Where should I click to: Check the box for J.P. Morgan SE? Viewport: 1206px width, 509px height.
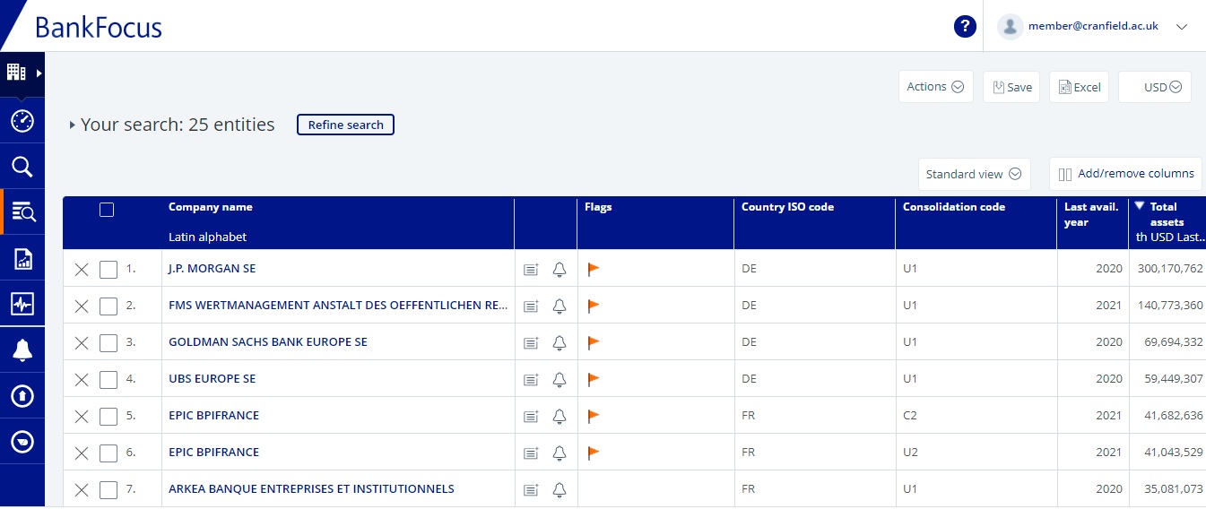pyautogui.click(x=108, y=270)
